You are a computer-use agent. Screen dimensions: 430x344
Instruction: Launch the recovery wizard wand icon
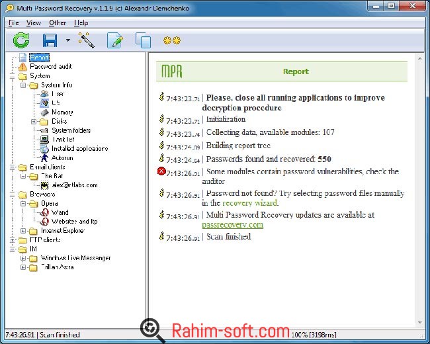(x=87, y=40)
